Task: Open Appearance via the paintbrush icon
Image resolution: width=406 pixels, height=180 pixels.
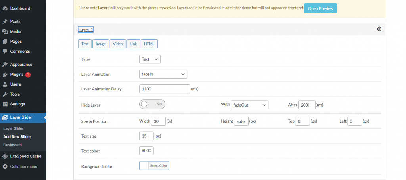Action: pyautogui.click(x=5, y=65)
